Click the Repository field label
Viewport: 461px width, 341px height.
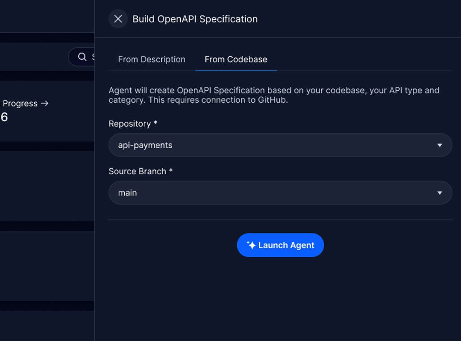130,124
